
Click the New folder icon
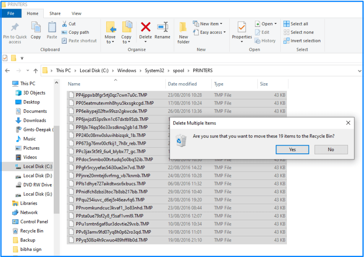183,27
